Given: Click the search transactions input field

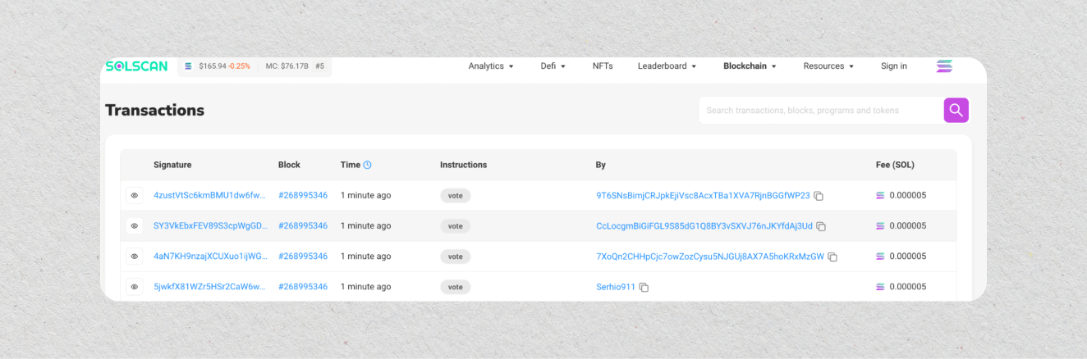Looking at the screenshot, I should [821, 110].
